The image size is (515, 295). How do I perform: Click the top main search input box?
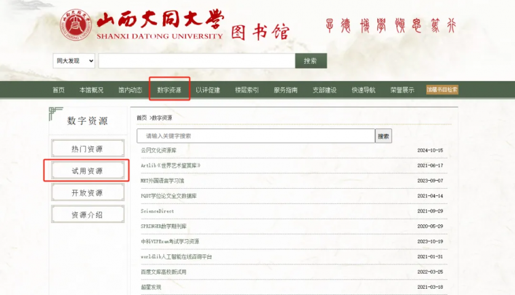(196, 61)
